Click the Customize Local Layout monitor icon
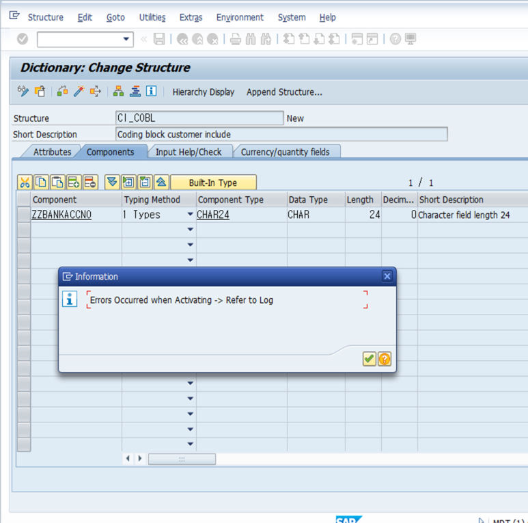 coord(411,39)
